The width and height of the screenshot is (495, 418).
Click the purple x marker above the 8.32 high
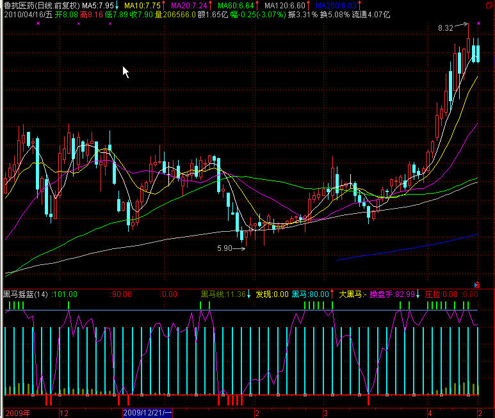pos(478,23)
